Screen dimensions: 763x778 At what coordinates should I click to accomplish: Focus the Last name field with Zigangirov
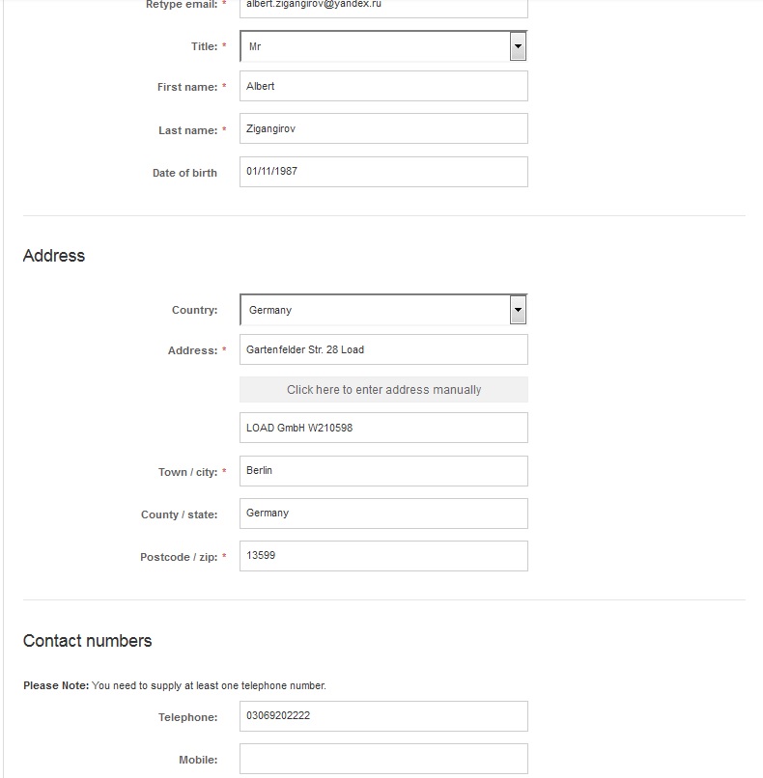point(383,128)
